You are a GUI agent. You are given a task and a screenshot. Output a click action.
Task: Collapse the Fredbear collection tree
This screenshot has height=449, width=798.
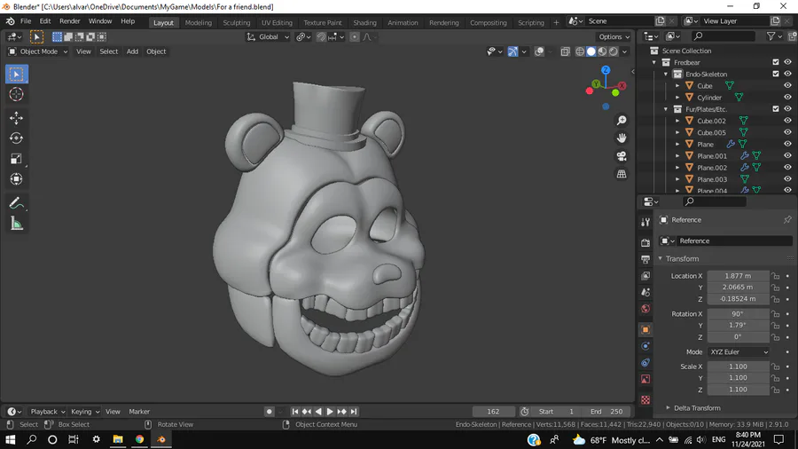point(654,63)
